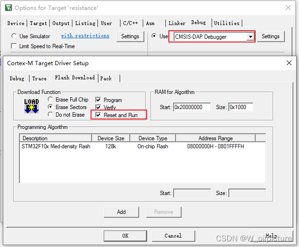Click the simulator Settings button
The image size is (299, 247).
(130, 36)
